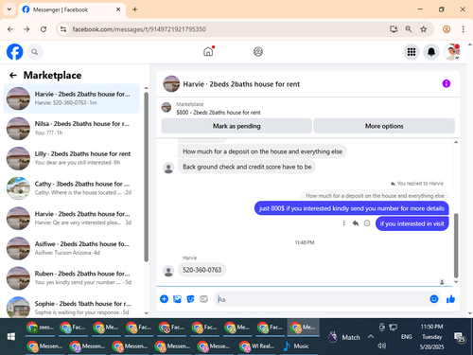Bookmark this page with the star
The width and height of the screenshot is (473, 355).
click(x=423, y=29)
